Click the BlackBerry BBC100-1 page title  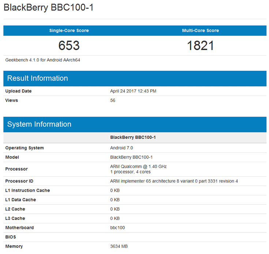click(49, 8)
